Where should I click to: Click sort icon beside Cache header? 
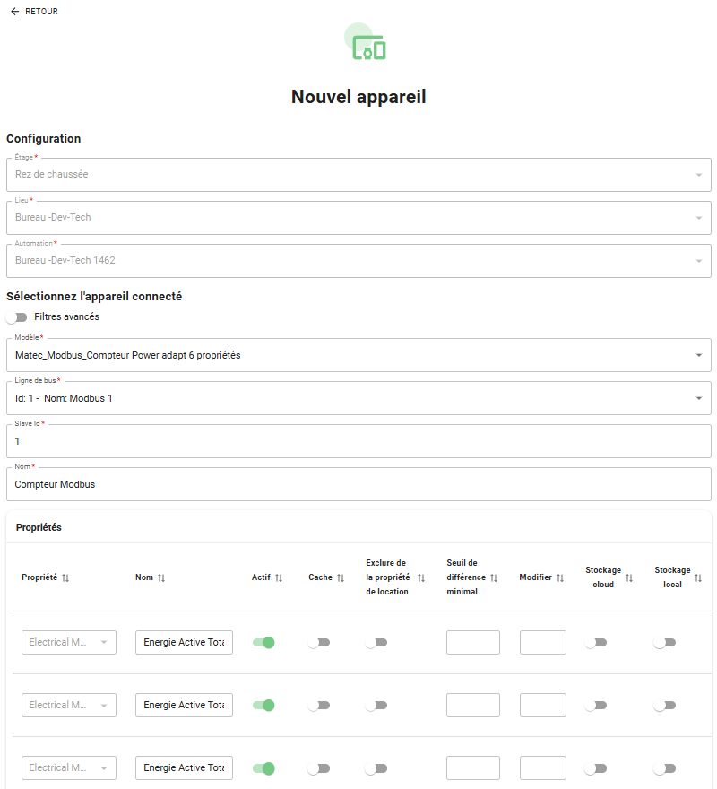pos(341,578)
